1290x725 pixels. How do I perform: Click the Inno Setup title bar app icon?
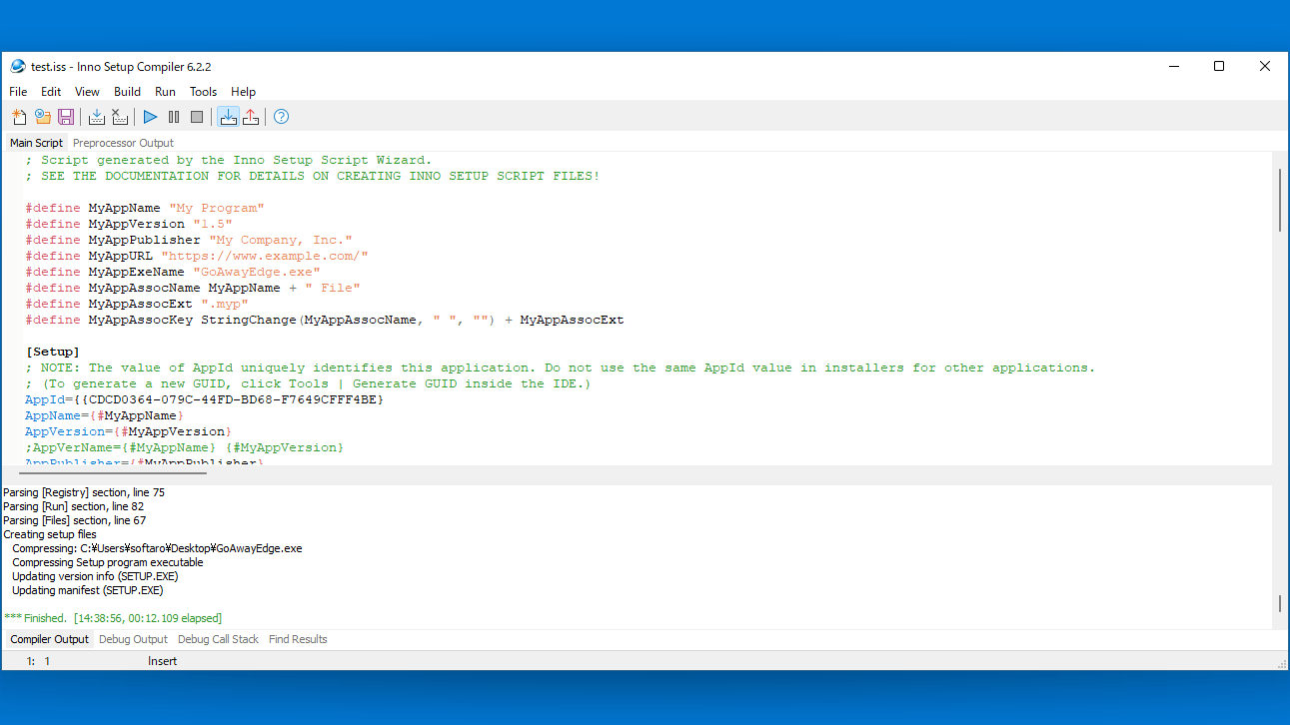(18, 67)
